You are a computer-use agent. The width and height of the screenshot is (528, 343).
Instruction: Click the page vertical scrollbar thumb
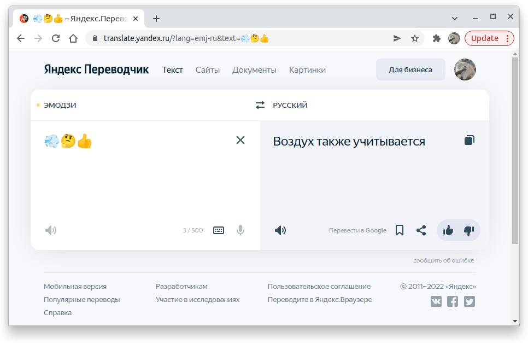coord(515,150)
